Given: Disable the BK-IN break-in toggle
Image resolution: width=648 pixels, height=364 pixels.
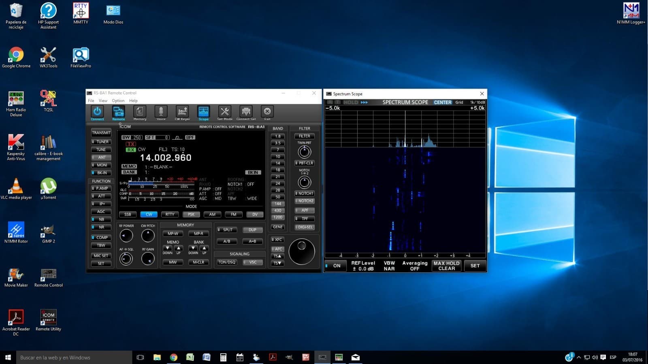Looking at the screenshot, I should [x=101, y=172].
